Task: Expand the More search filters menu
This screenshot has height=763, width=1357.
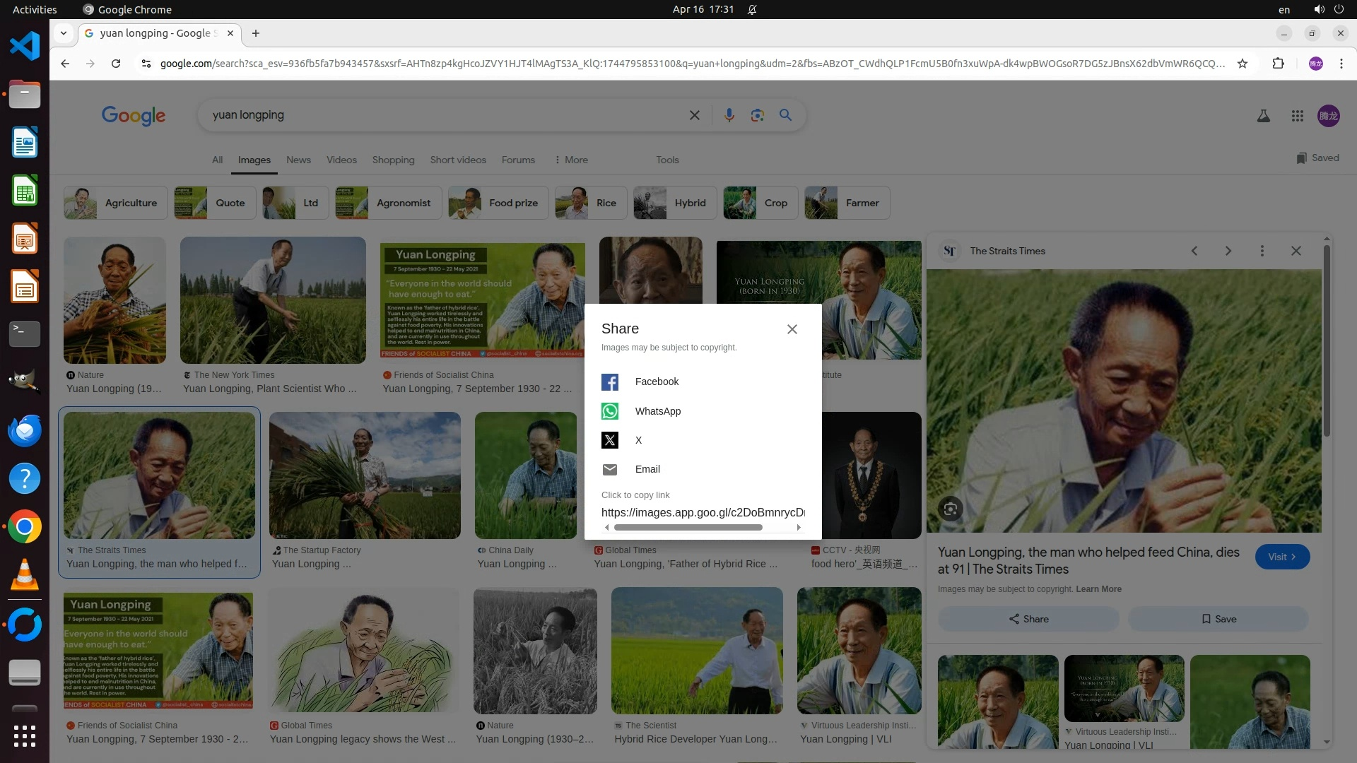Action: pyautogui.click(x=571, y=160)
